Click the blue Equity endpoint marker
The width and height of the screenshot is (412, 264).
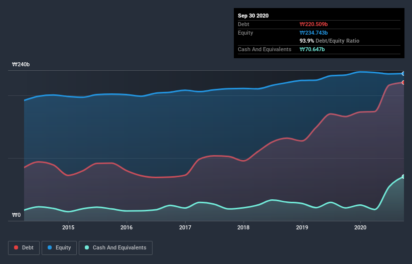pyautogui.click(x=403, y=74)
